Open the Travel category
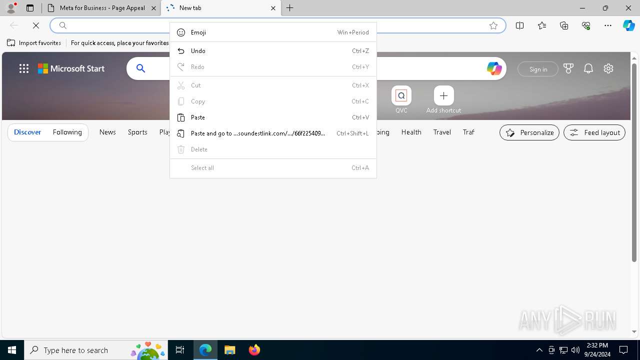Viewport: 640px width, 360px height. click(x=442, y=132)
